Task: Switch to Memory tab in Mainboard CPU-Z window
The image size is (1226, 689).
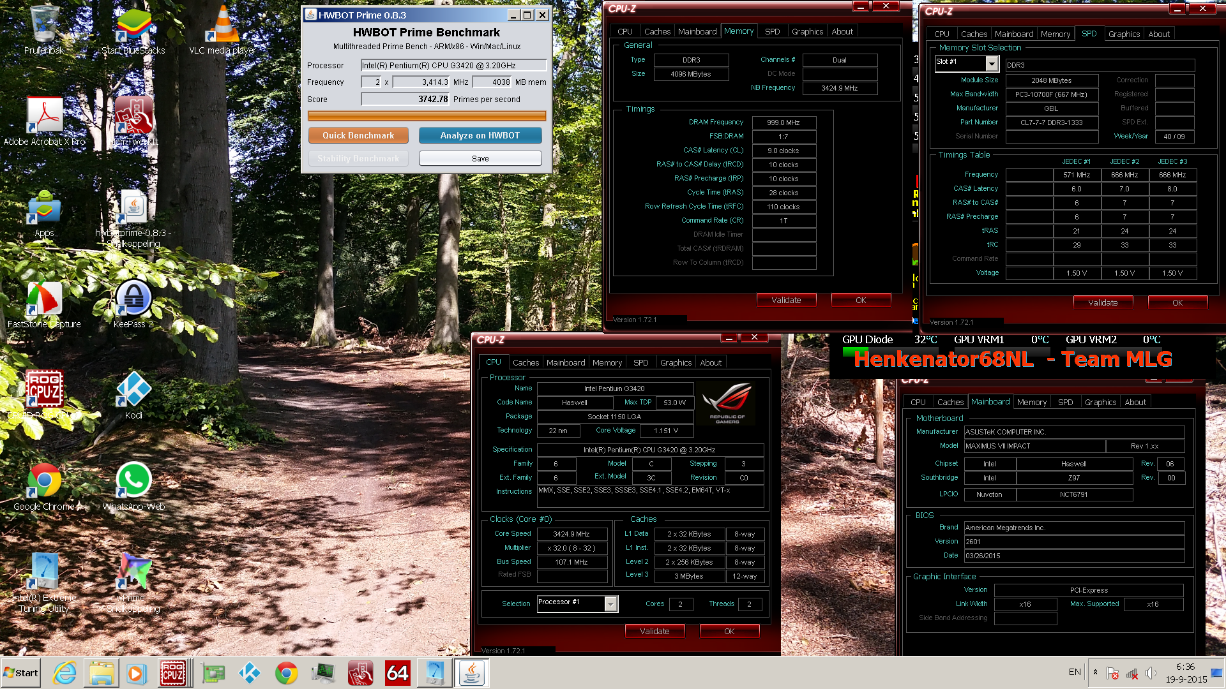Action: point(1032,402)
